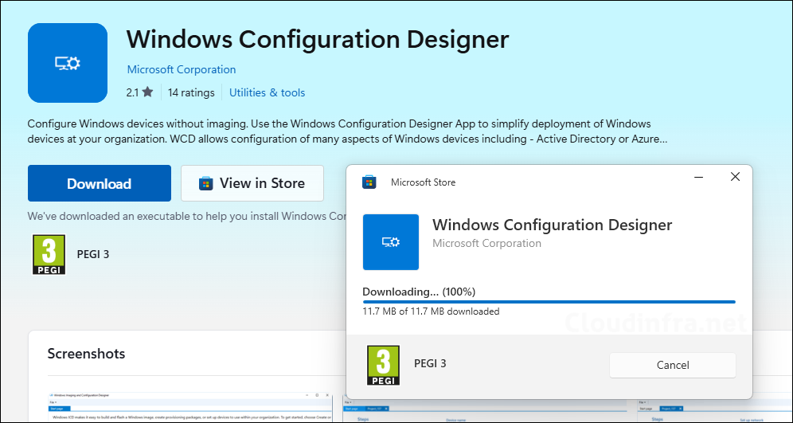The height and width of the screenshot is (423, 793).
Task: Click the page title Windows Configuration Designer
Action: point(318,40)
